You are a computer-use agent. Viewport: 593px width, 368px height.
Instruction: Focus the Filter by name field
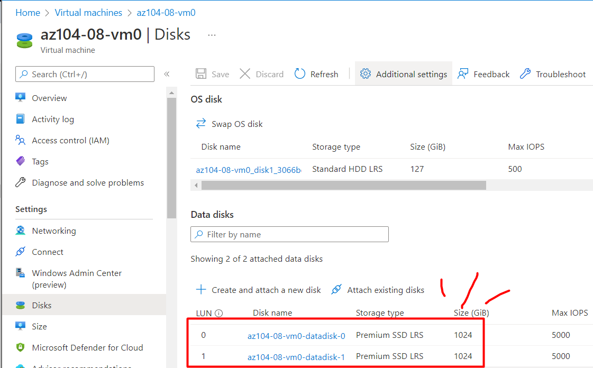click(x=289, y=234)
